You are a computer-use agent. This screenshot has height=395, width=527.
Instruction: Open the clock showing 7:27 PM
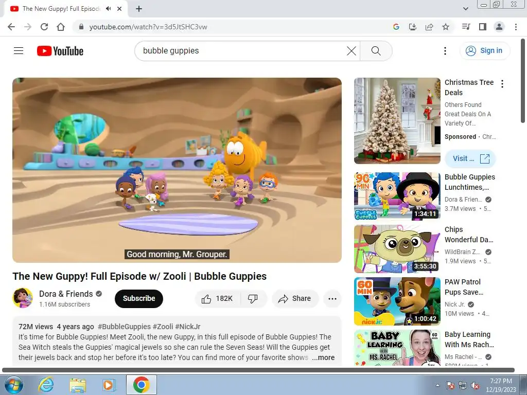pyautogui.click(x=501, y=385)
